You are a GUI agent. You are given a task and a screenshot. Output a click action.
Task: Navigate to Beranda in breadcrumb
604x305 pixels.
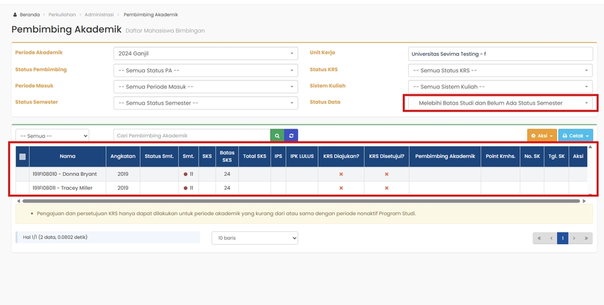point(30,14)
